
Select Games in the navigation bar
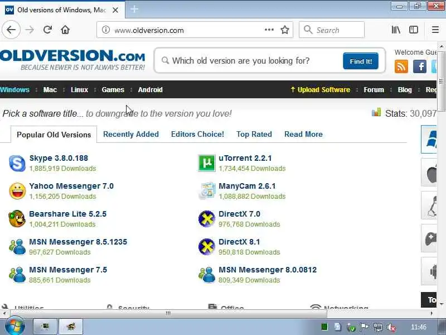click(x=113, y=90)
